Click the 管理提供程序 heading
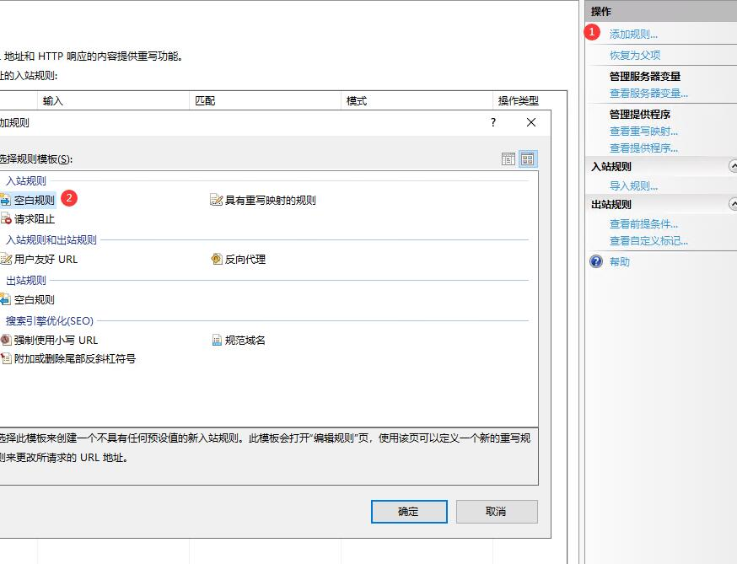 point(640,114)
